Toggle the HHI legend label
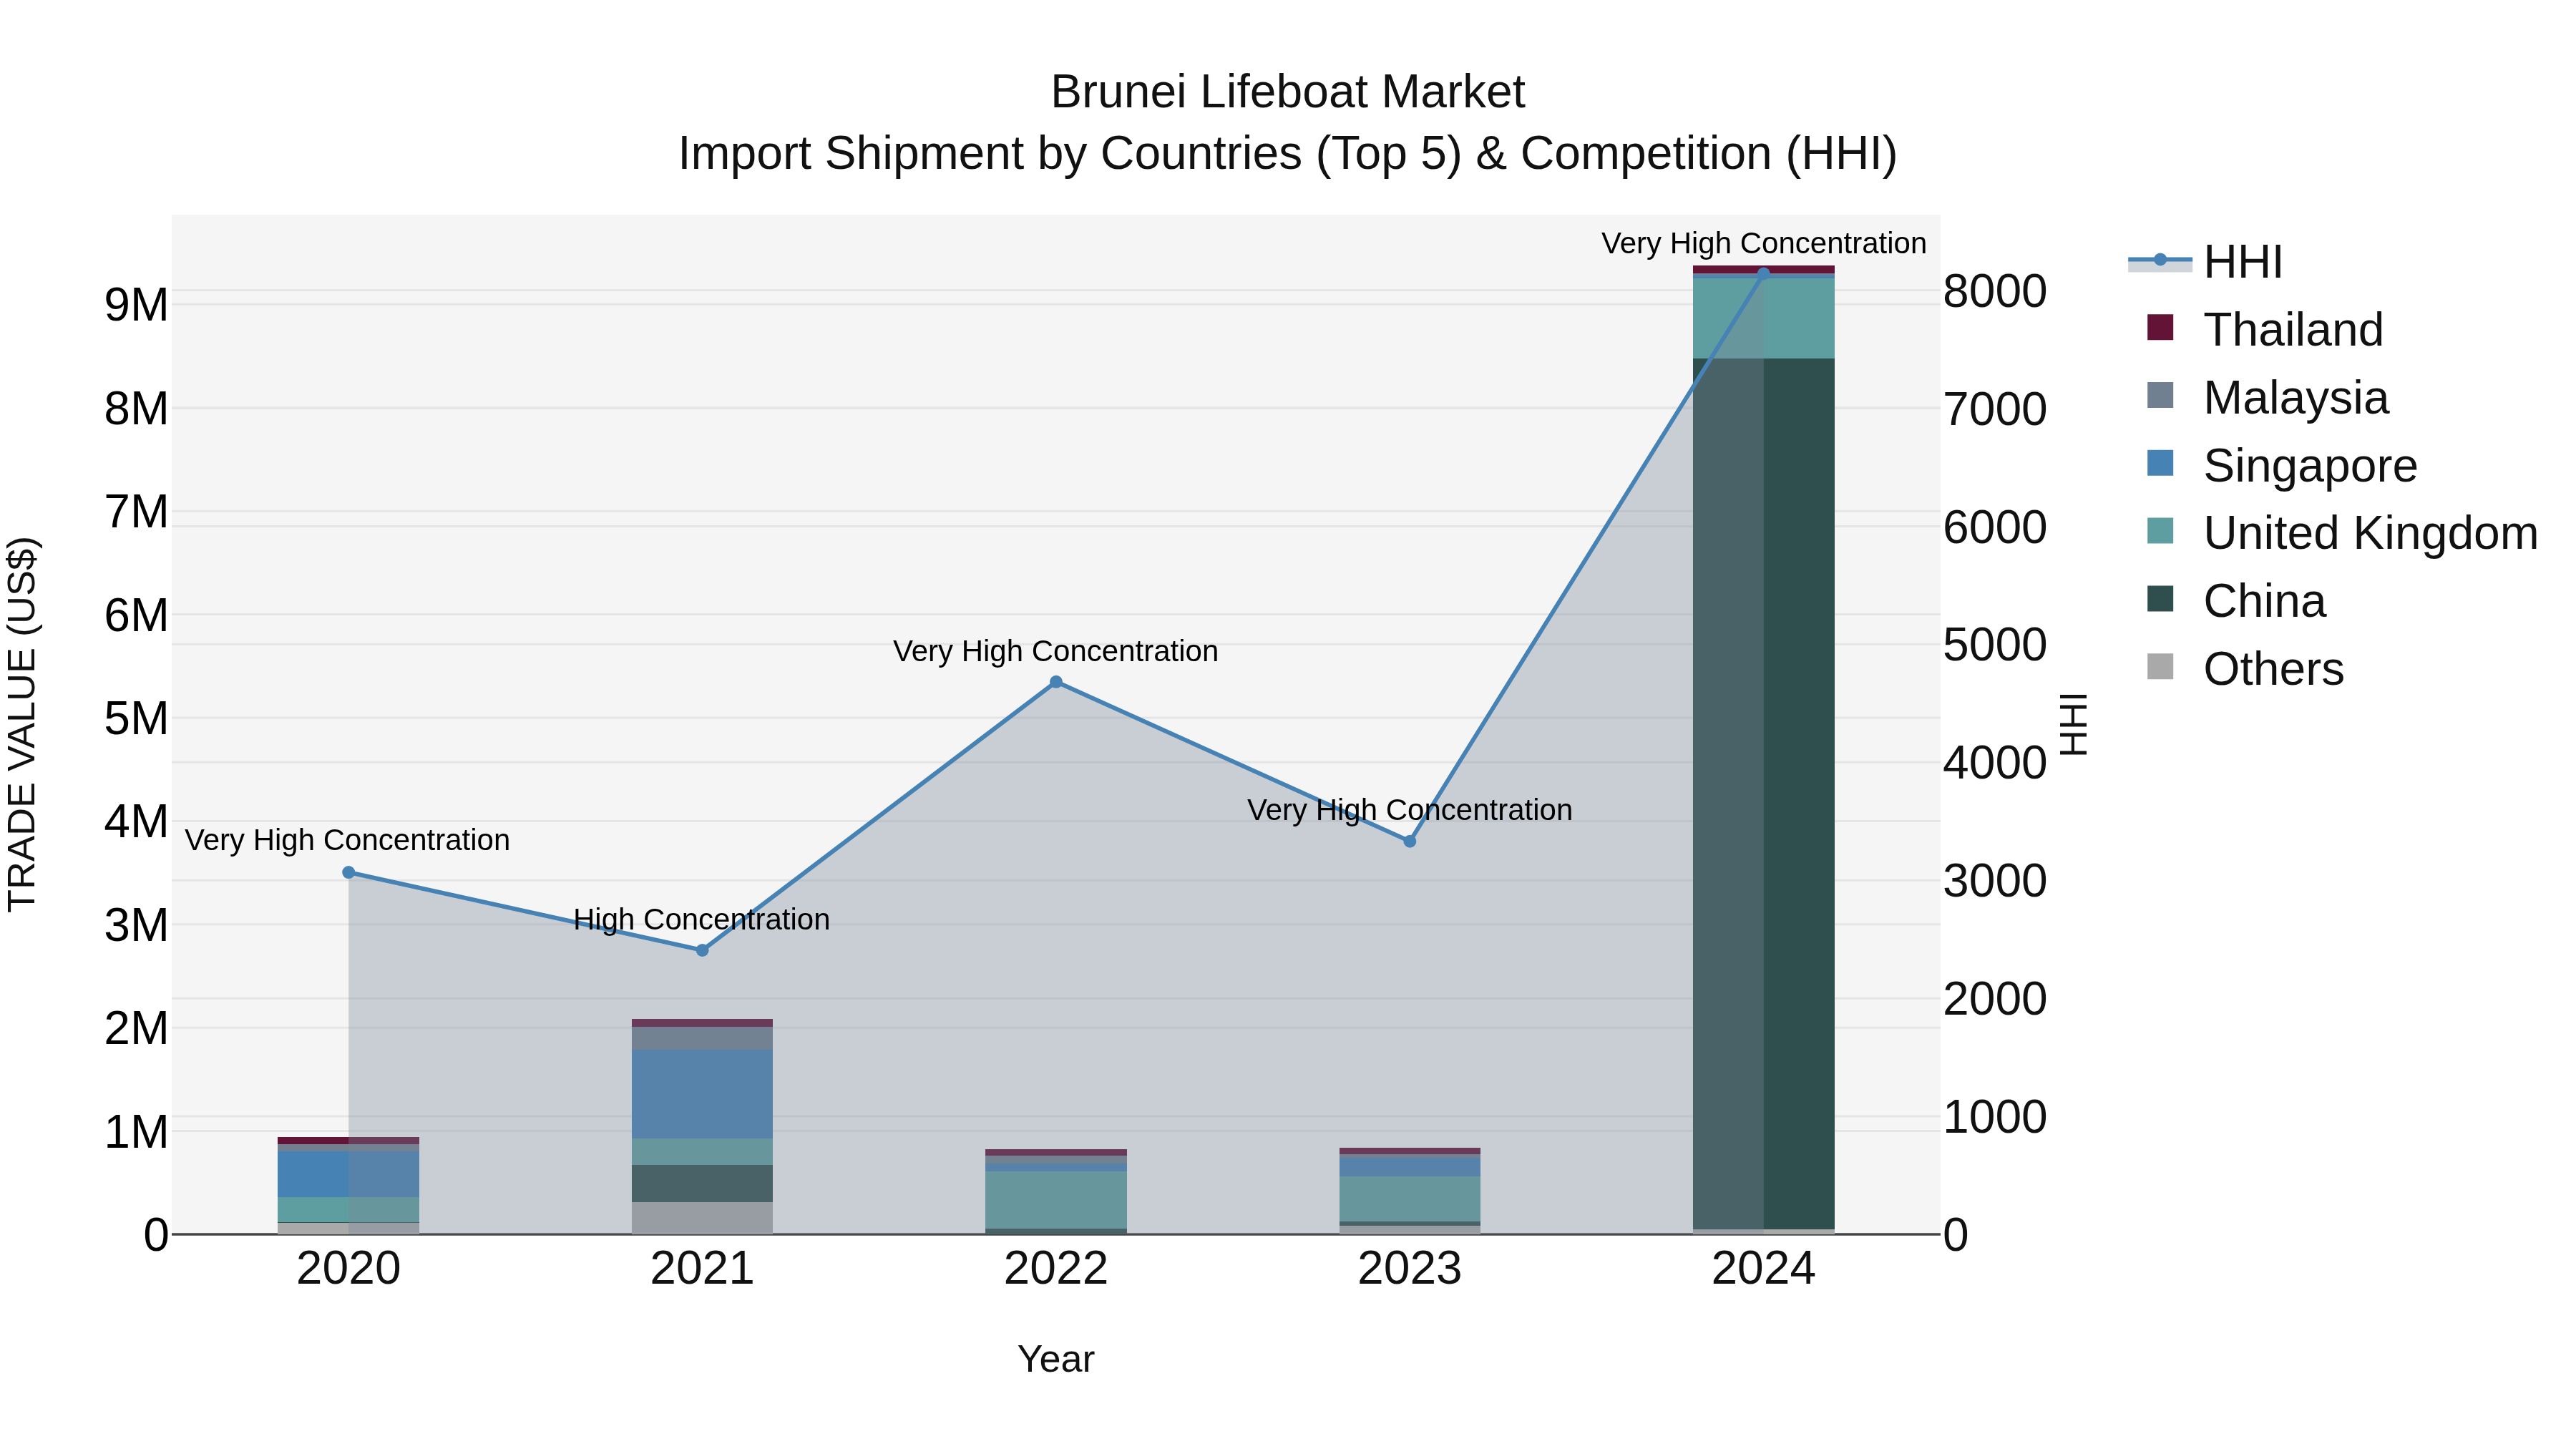This screenshot has height=1449, width=2576. [x=2243, y=262]
